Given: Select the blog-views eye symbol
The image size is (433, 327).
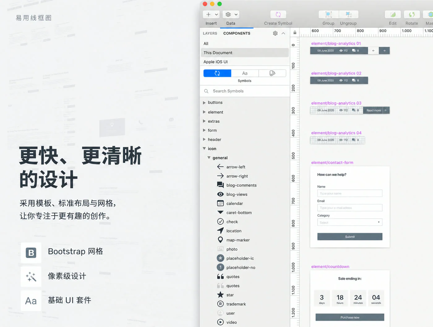Looking at the screenshot, I should click(x=232, y=194).
